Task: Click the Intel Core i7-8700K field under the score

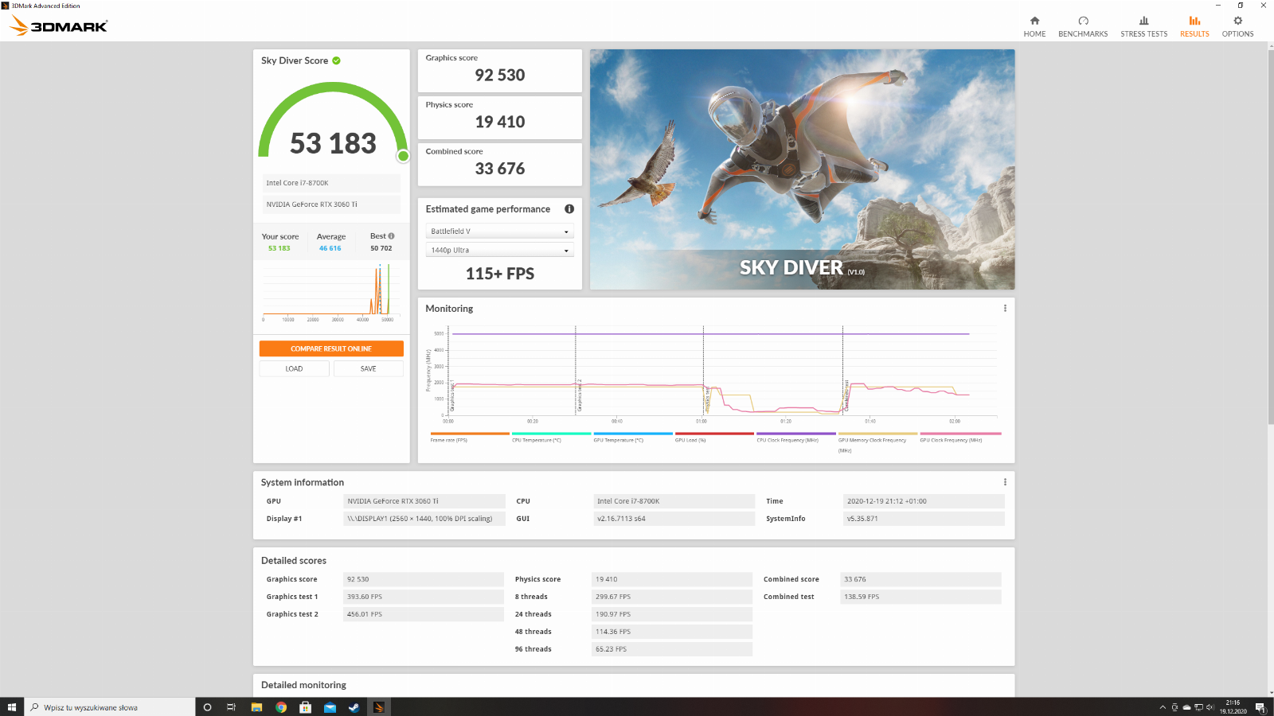Action: pos(331,183)
